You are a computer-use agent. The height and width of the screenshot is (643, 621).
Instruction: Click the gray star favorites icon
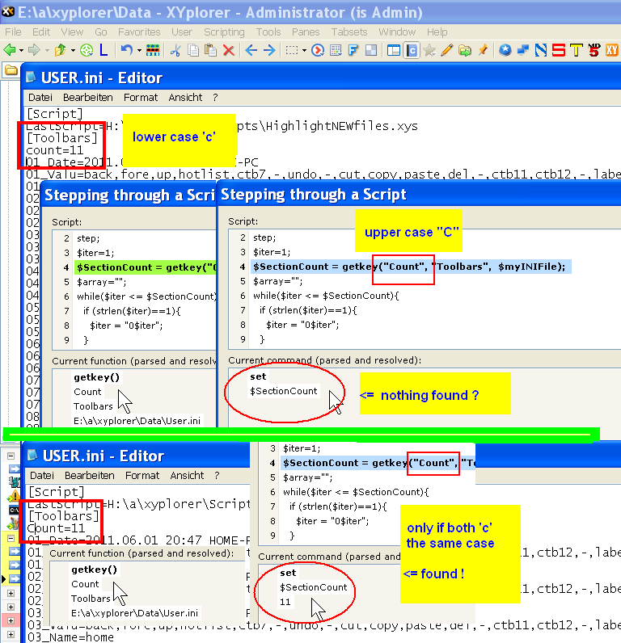[429, 50]
